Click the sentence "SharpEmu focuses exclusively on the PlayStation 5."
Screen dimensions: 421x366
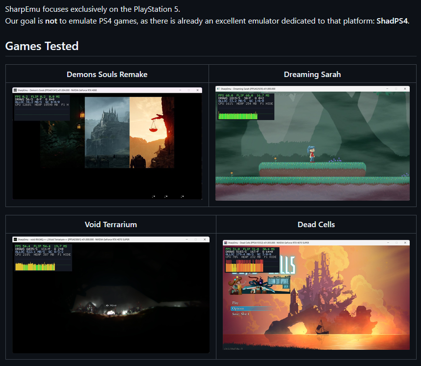(x=93, y=9)
